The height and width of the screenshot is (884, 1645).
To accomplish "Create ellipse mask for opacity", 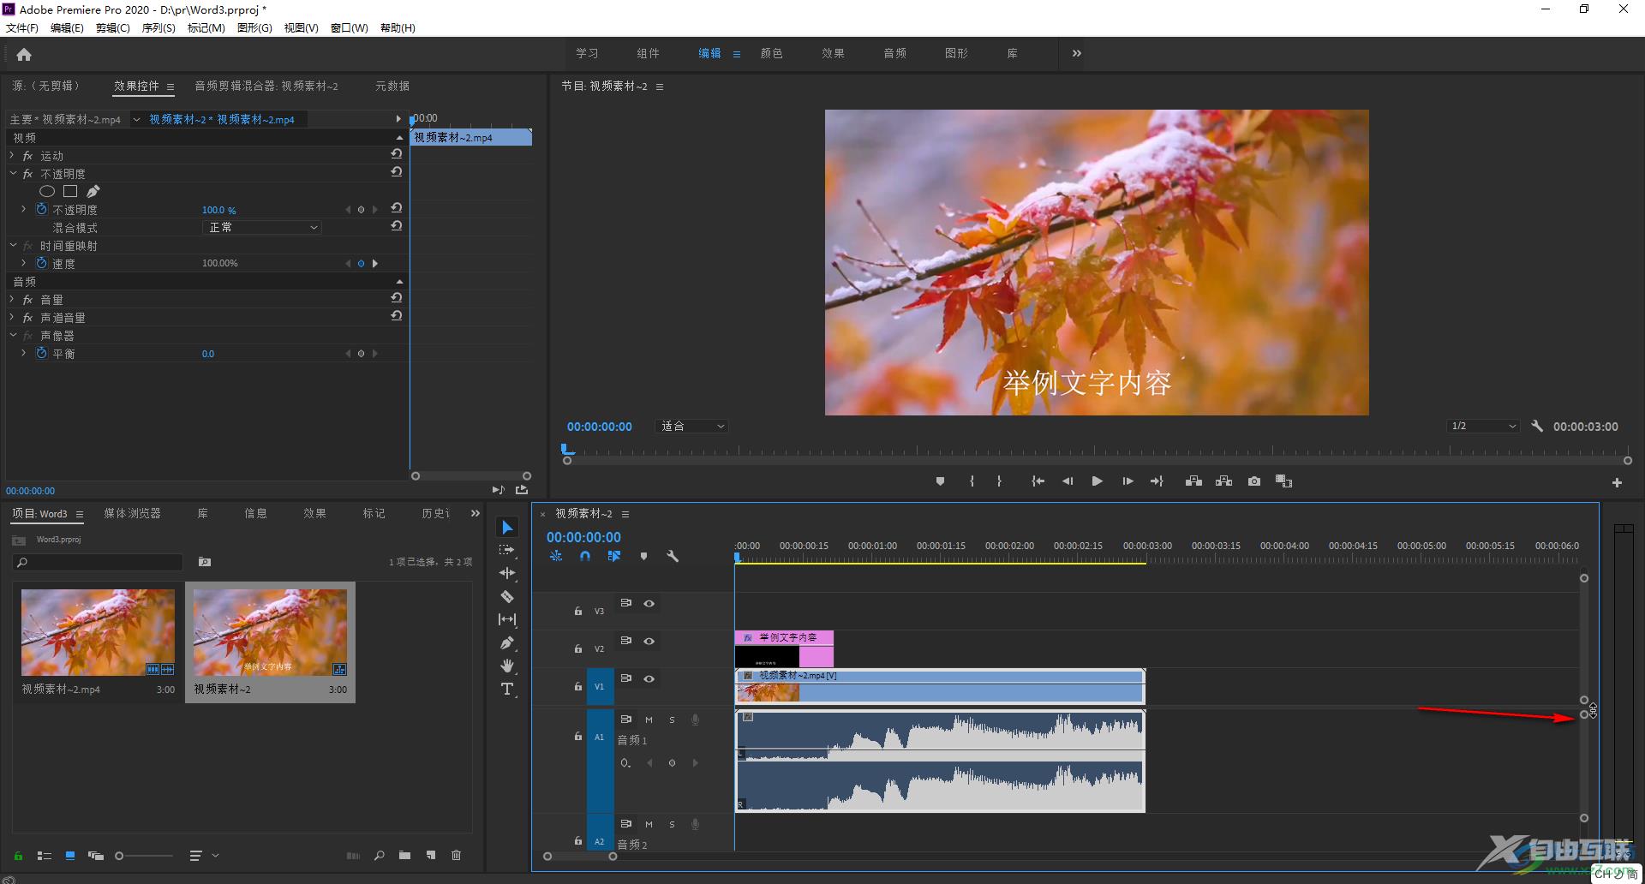I will [x=47, y=191].
